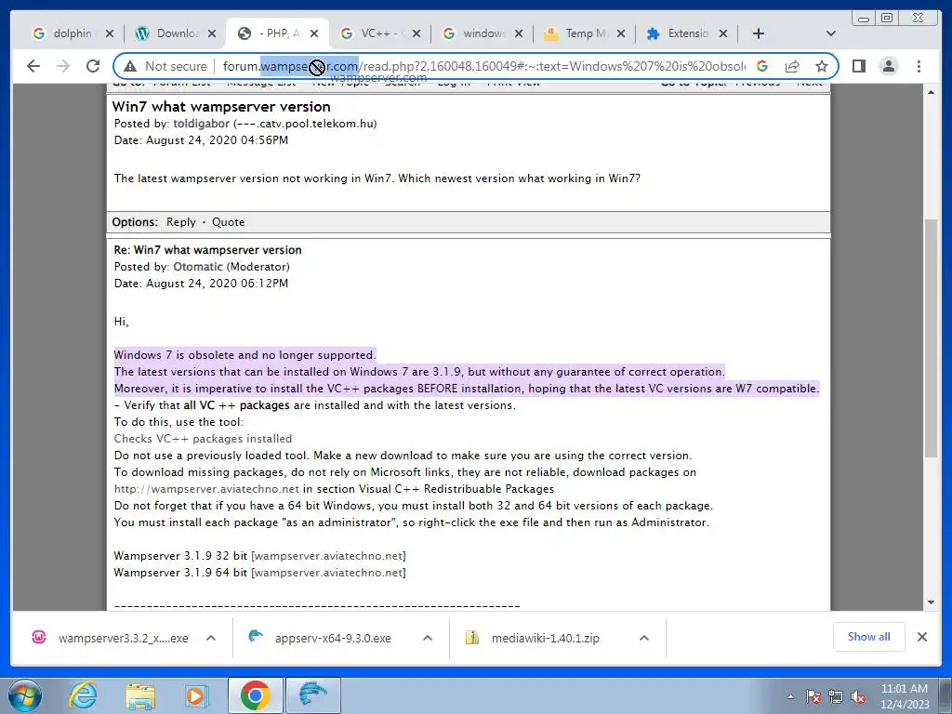
Task: Switch to the windows search tab
Action: [x=474, y=33]
